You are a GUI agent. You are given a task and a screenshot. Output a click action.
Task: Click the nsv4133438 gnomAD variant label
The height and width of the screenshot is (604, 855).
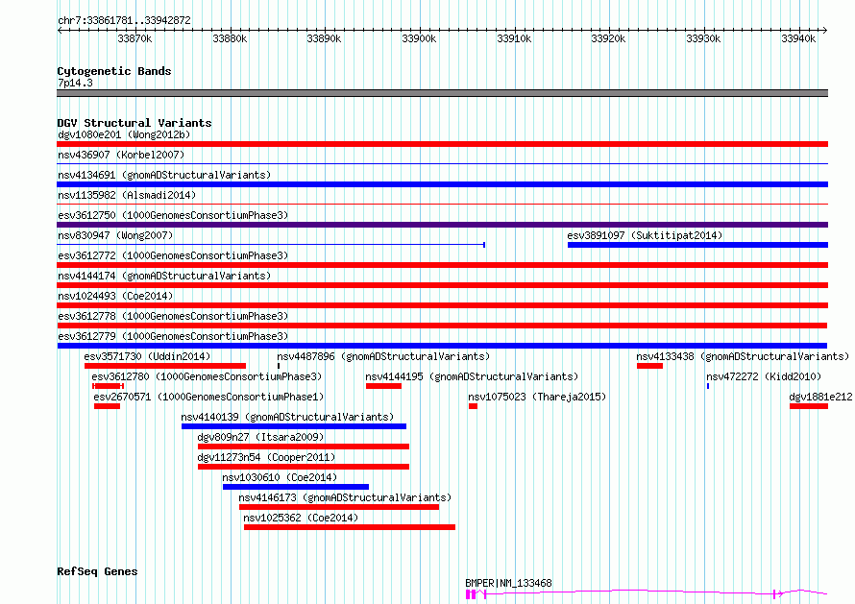point(743,356)
